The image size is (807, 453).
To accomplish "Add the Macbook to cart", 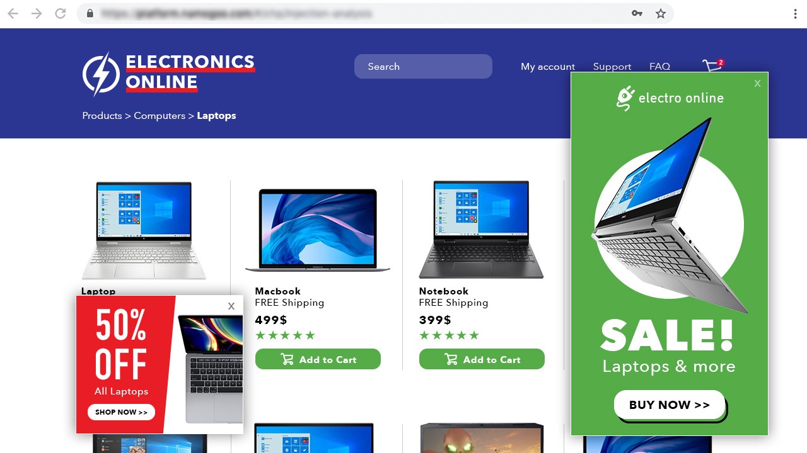I will (318, 359).
